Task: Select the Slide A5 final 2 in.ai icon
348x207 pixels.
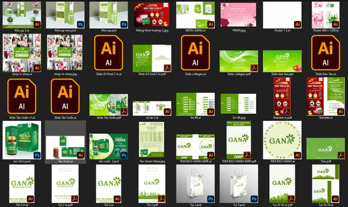Action: pos(108,53)
